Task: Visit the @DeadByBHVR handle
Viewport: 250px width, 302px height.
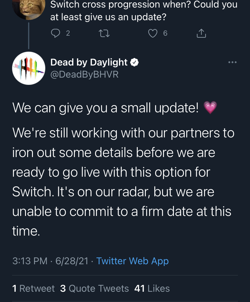Action: click(x=84, y=74)
